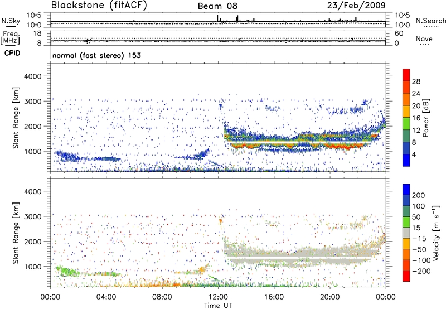The image size is (446, 309).
Task: Click the "CPID" label
Action: coord(12,53)
